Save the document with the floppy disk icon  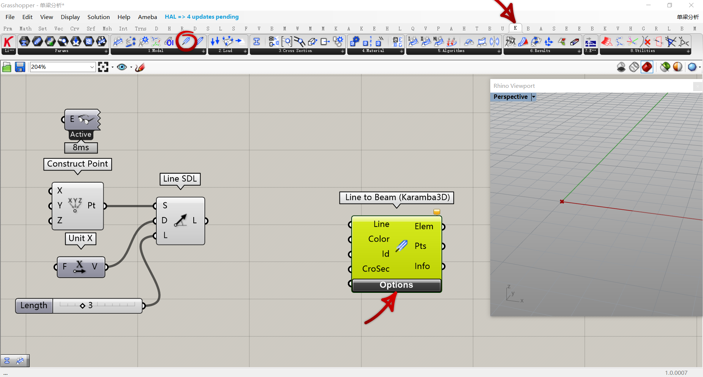(20, 67)
